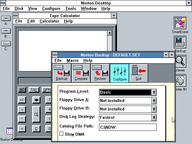Enable the Slow DMA checkbox
The image size is (192, 144).
(x=61, y=134)
